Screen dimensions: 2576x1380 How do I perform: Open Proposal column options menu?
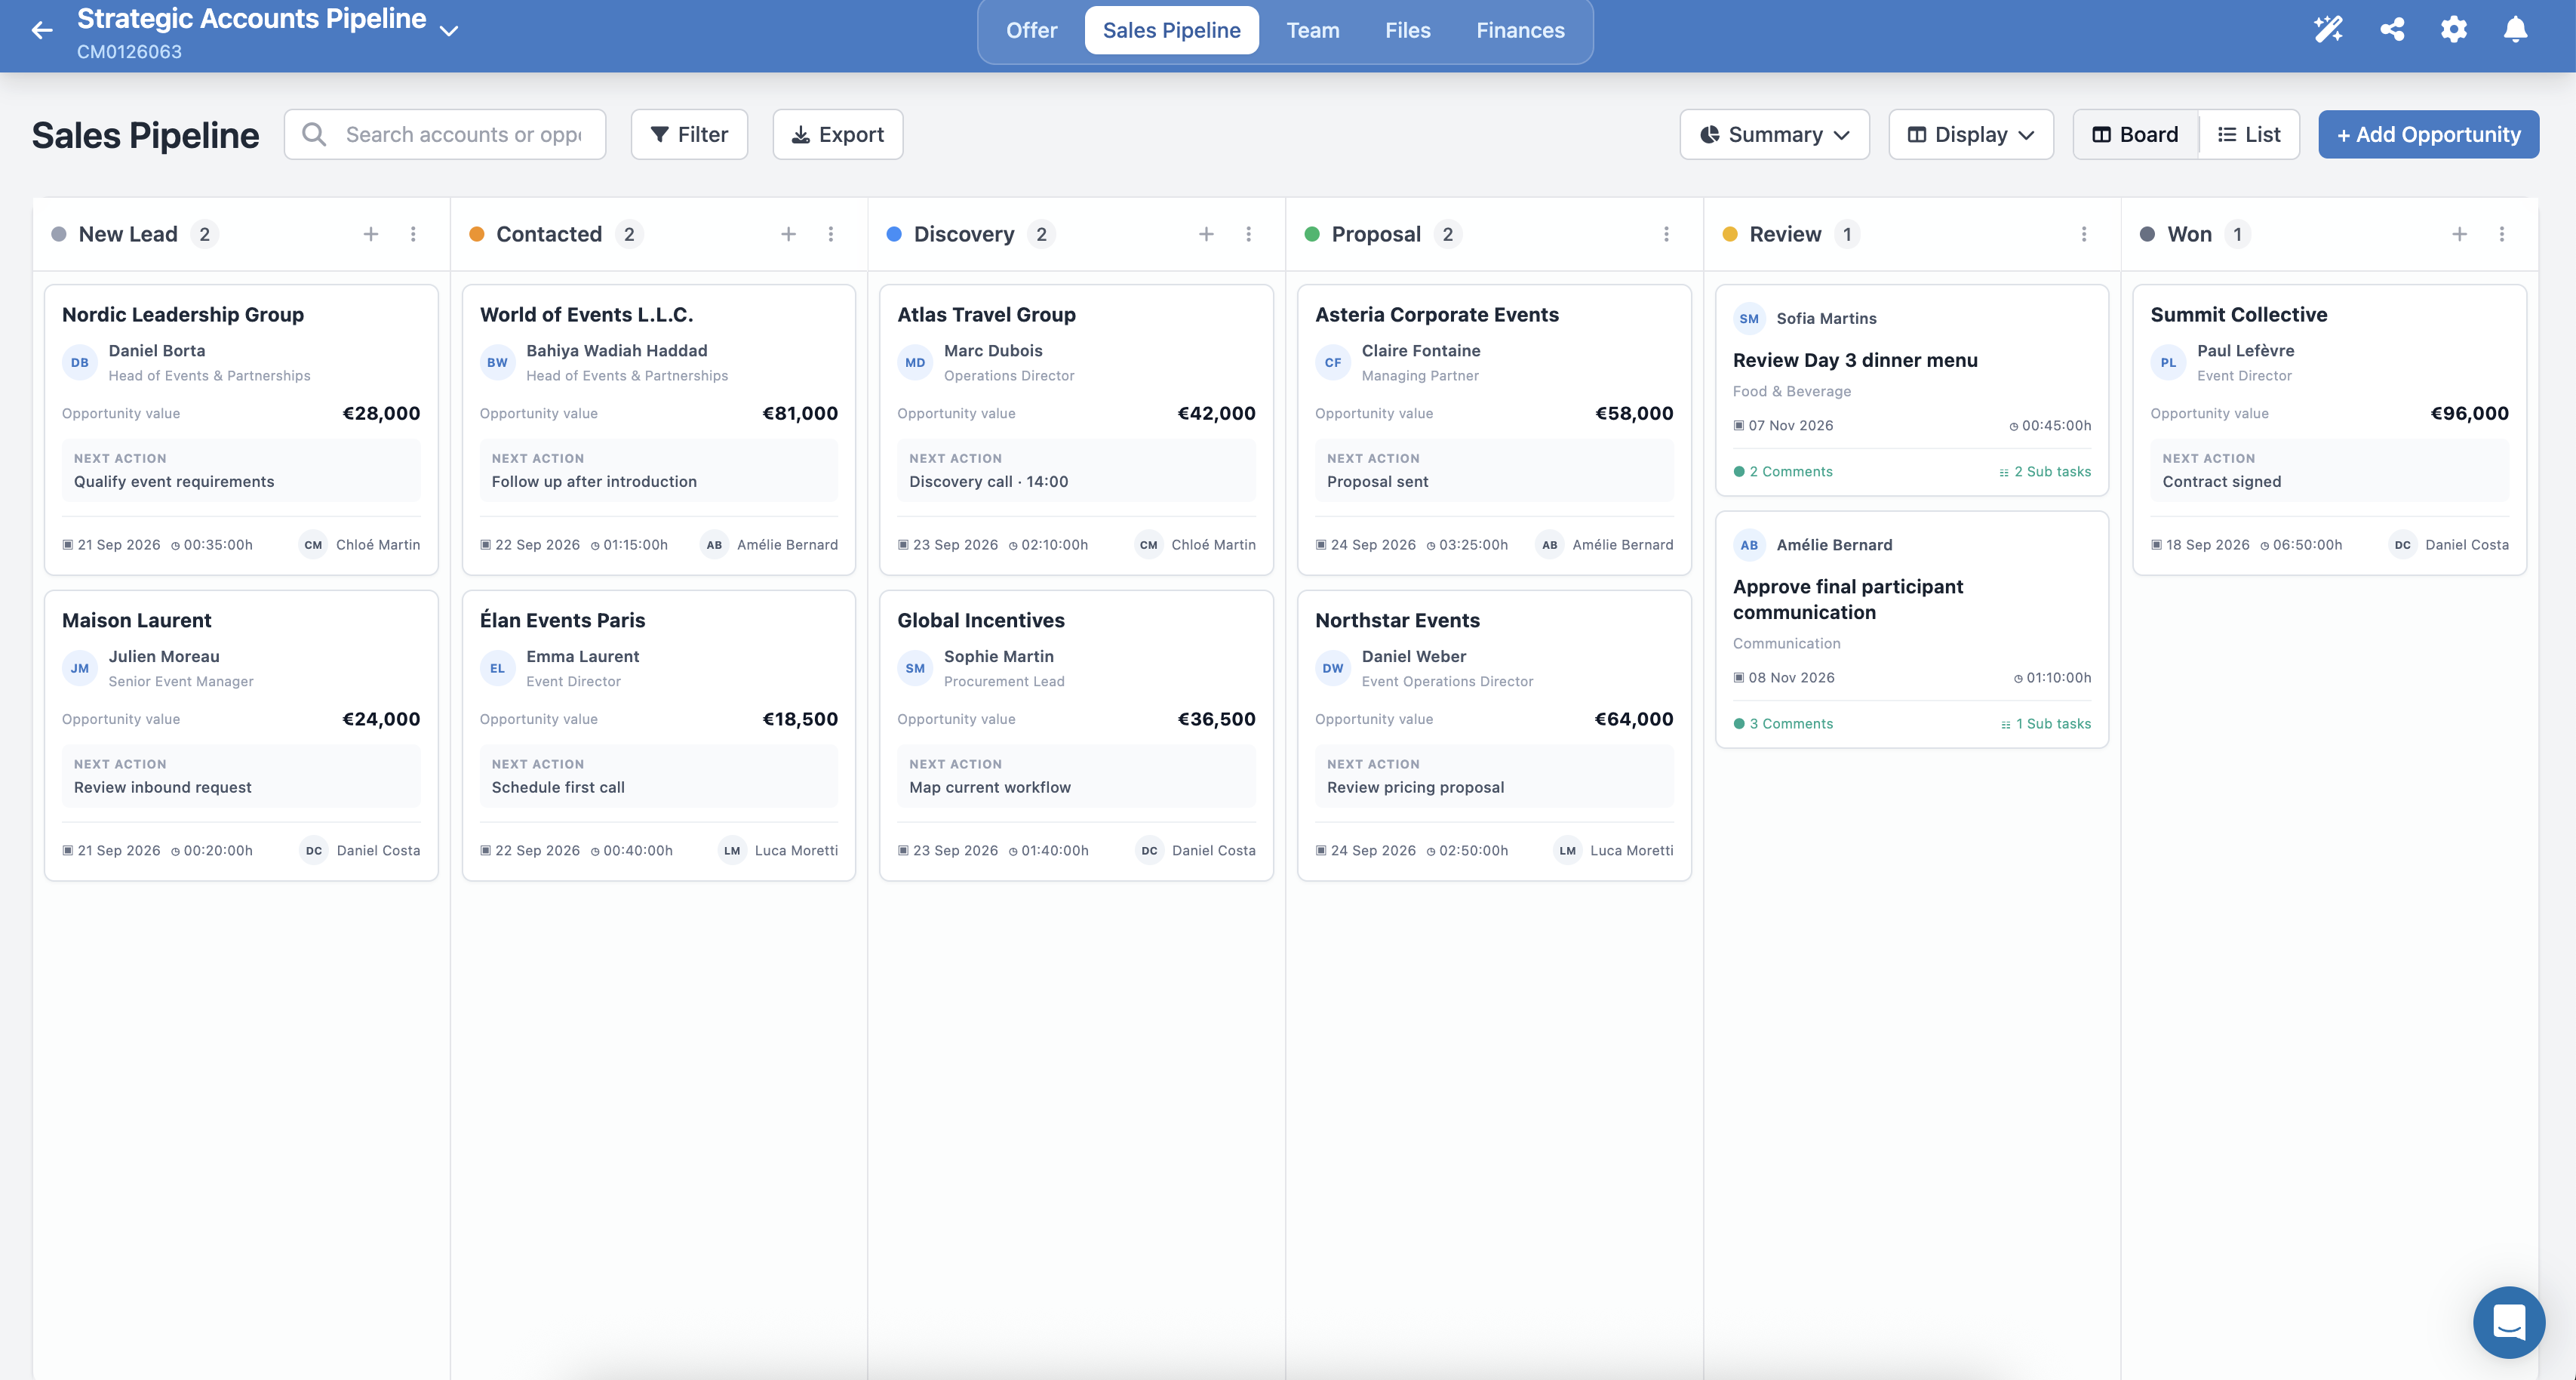(1666, 234)
